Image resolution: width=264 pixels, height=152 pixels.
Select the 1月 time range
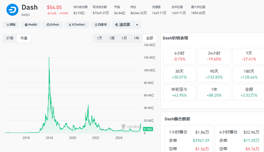pyautogui.click(x=124, y=38)
